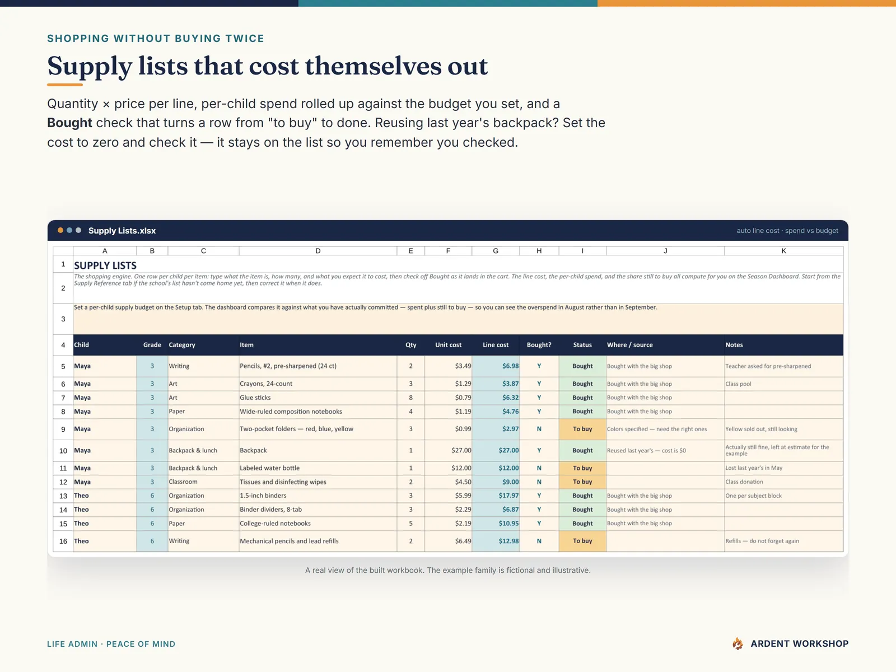896x672 pixels.
Task: Click the $0.79 unit cost cell
Action: pos(449,398)
